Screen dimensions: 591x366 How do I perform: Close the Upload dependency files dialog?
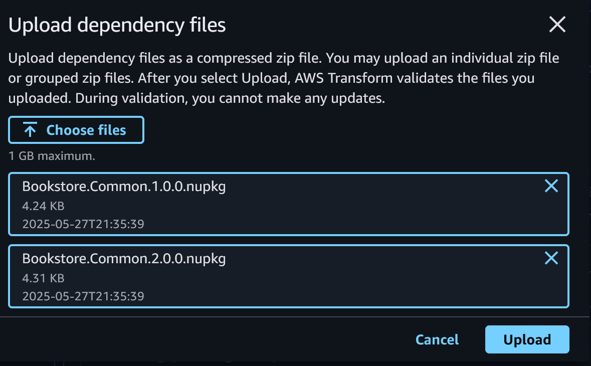pyautogui.click(x=557, y=24)
